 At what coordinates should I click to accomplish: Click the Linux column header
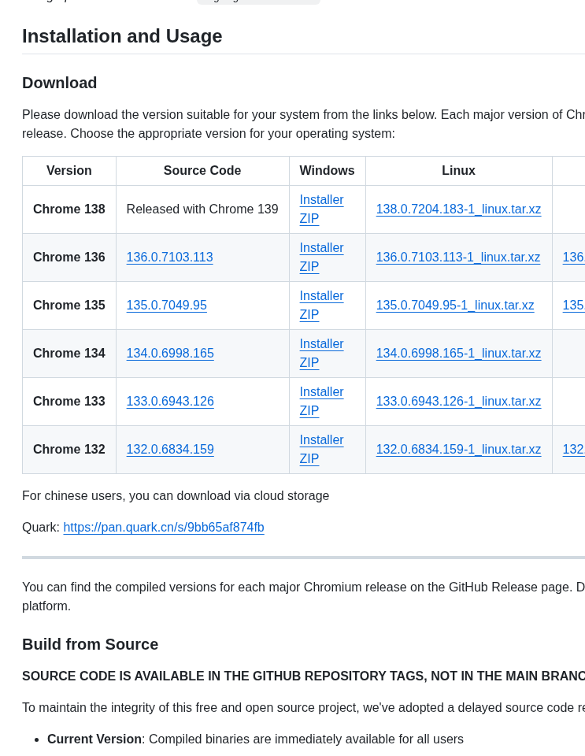click(459, 171)
